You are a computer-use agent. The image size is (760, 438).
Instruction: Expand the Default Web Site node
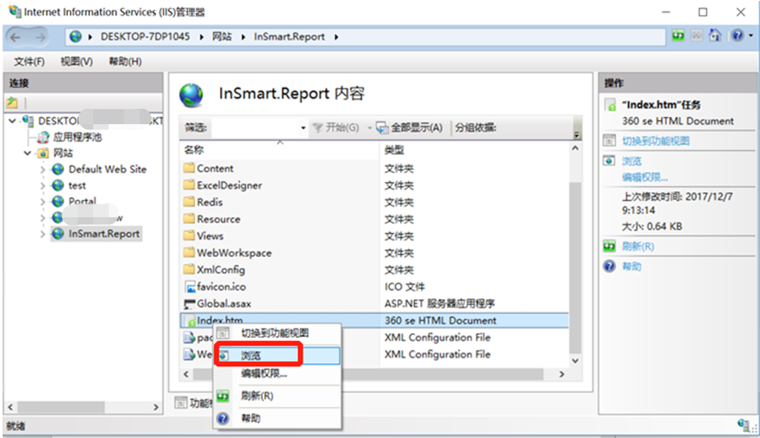click(42, 170)
